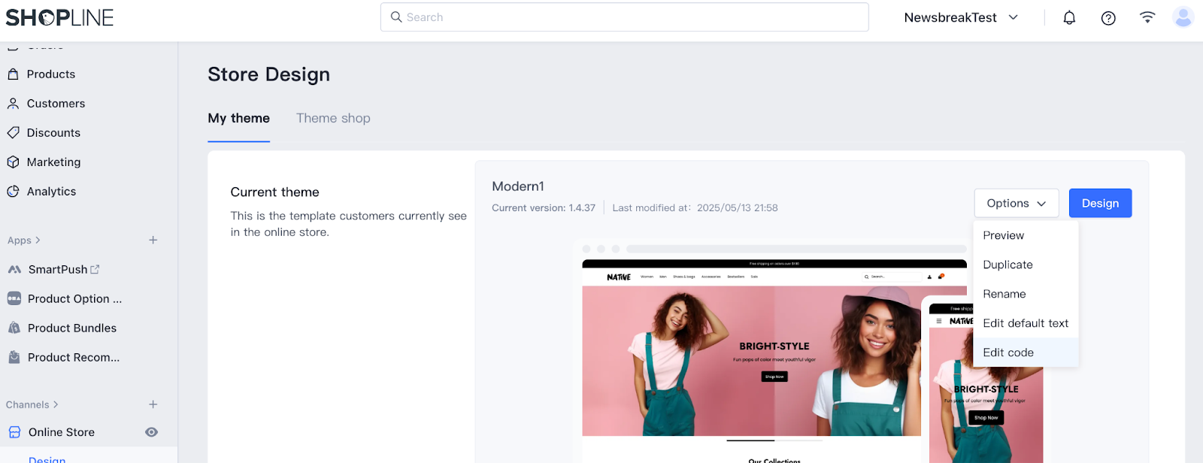Open Discounts in the sidebar

tap(53, 132)
